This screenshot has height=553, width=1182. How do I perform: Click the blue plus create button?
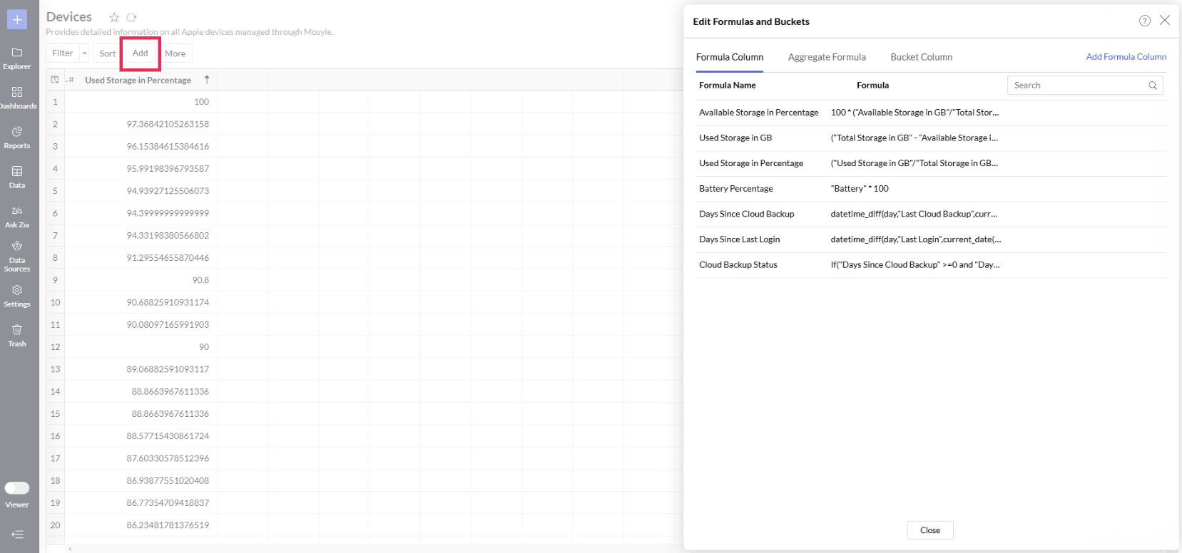(x=17, y=19)
